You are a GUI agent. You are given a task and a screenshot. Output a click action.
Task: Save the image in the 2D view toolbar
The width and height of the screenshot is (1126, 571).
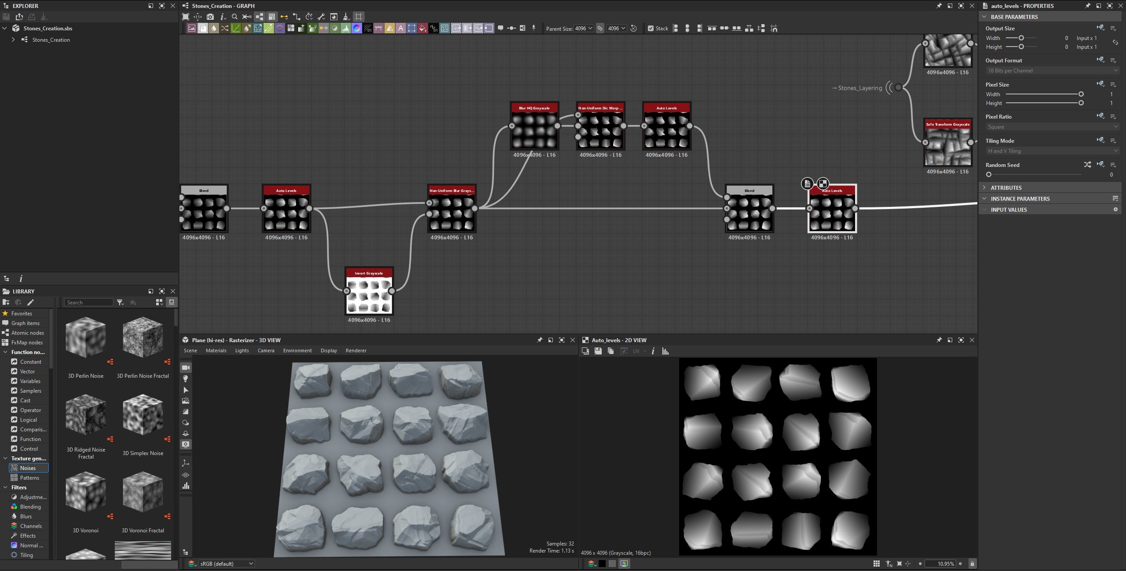pyautogui.click(x=598, y=351)
